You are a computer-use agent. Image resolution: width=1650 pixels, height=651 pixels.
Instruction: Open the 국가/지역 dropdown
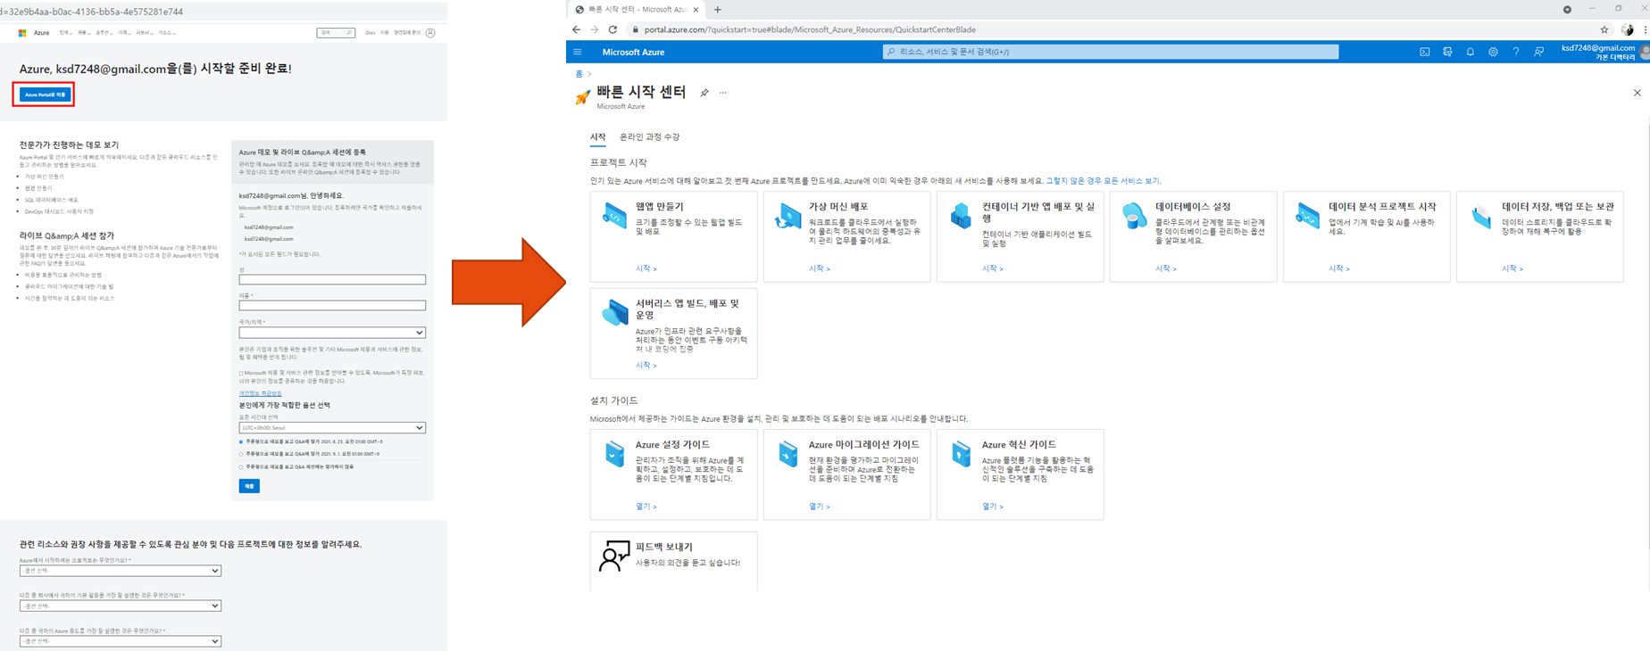click(332, 333)
